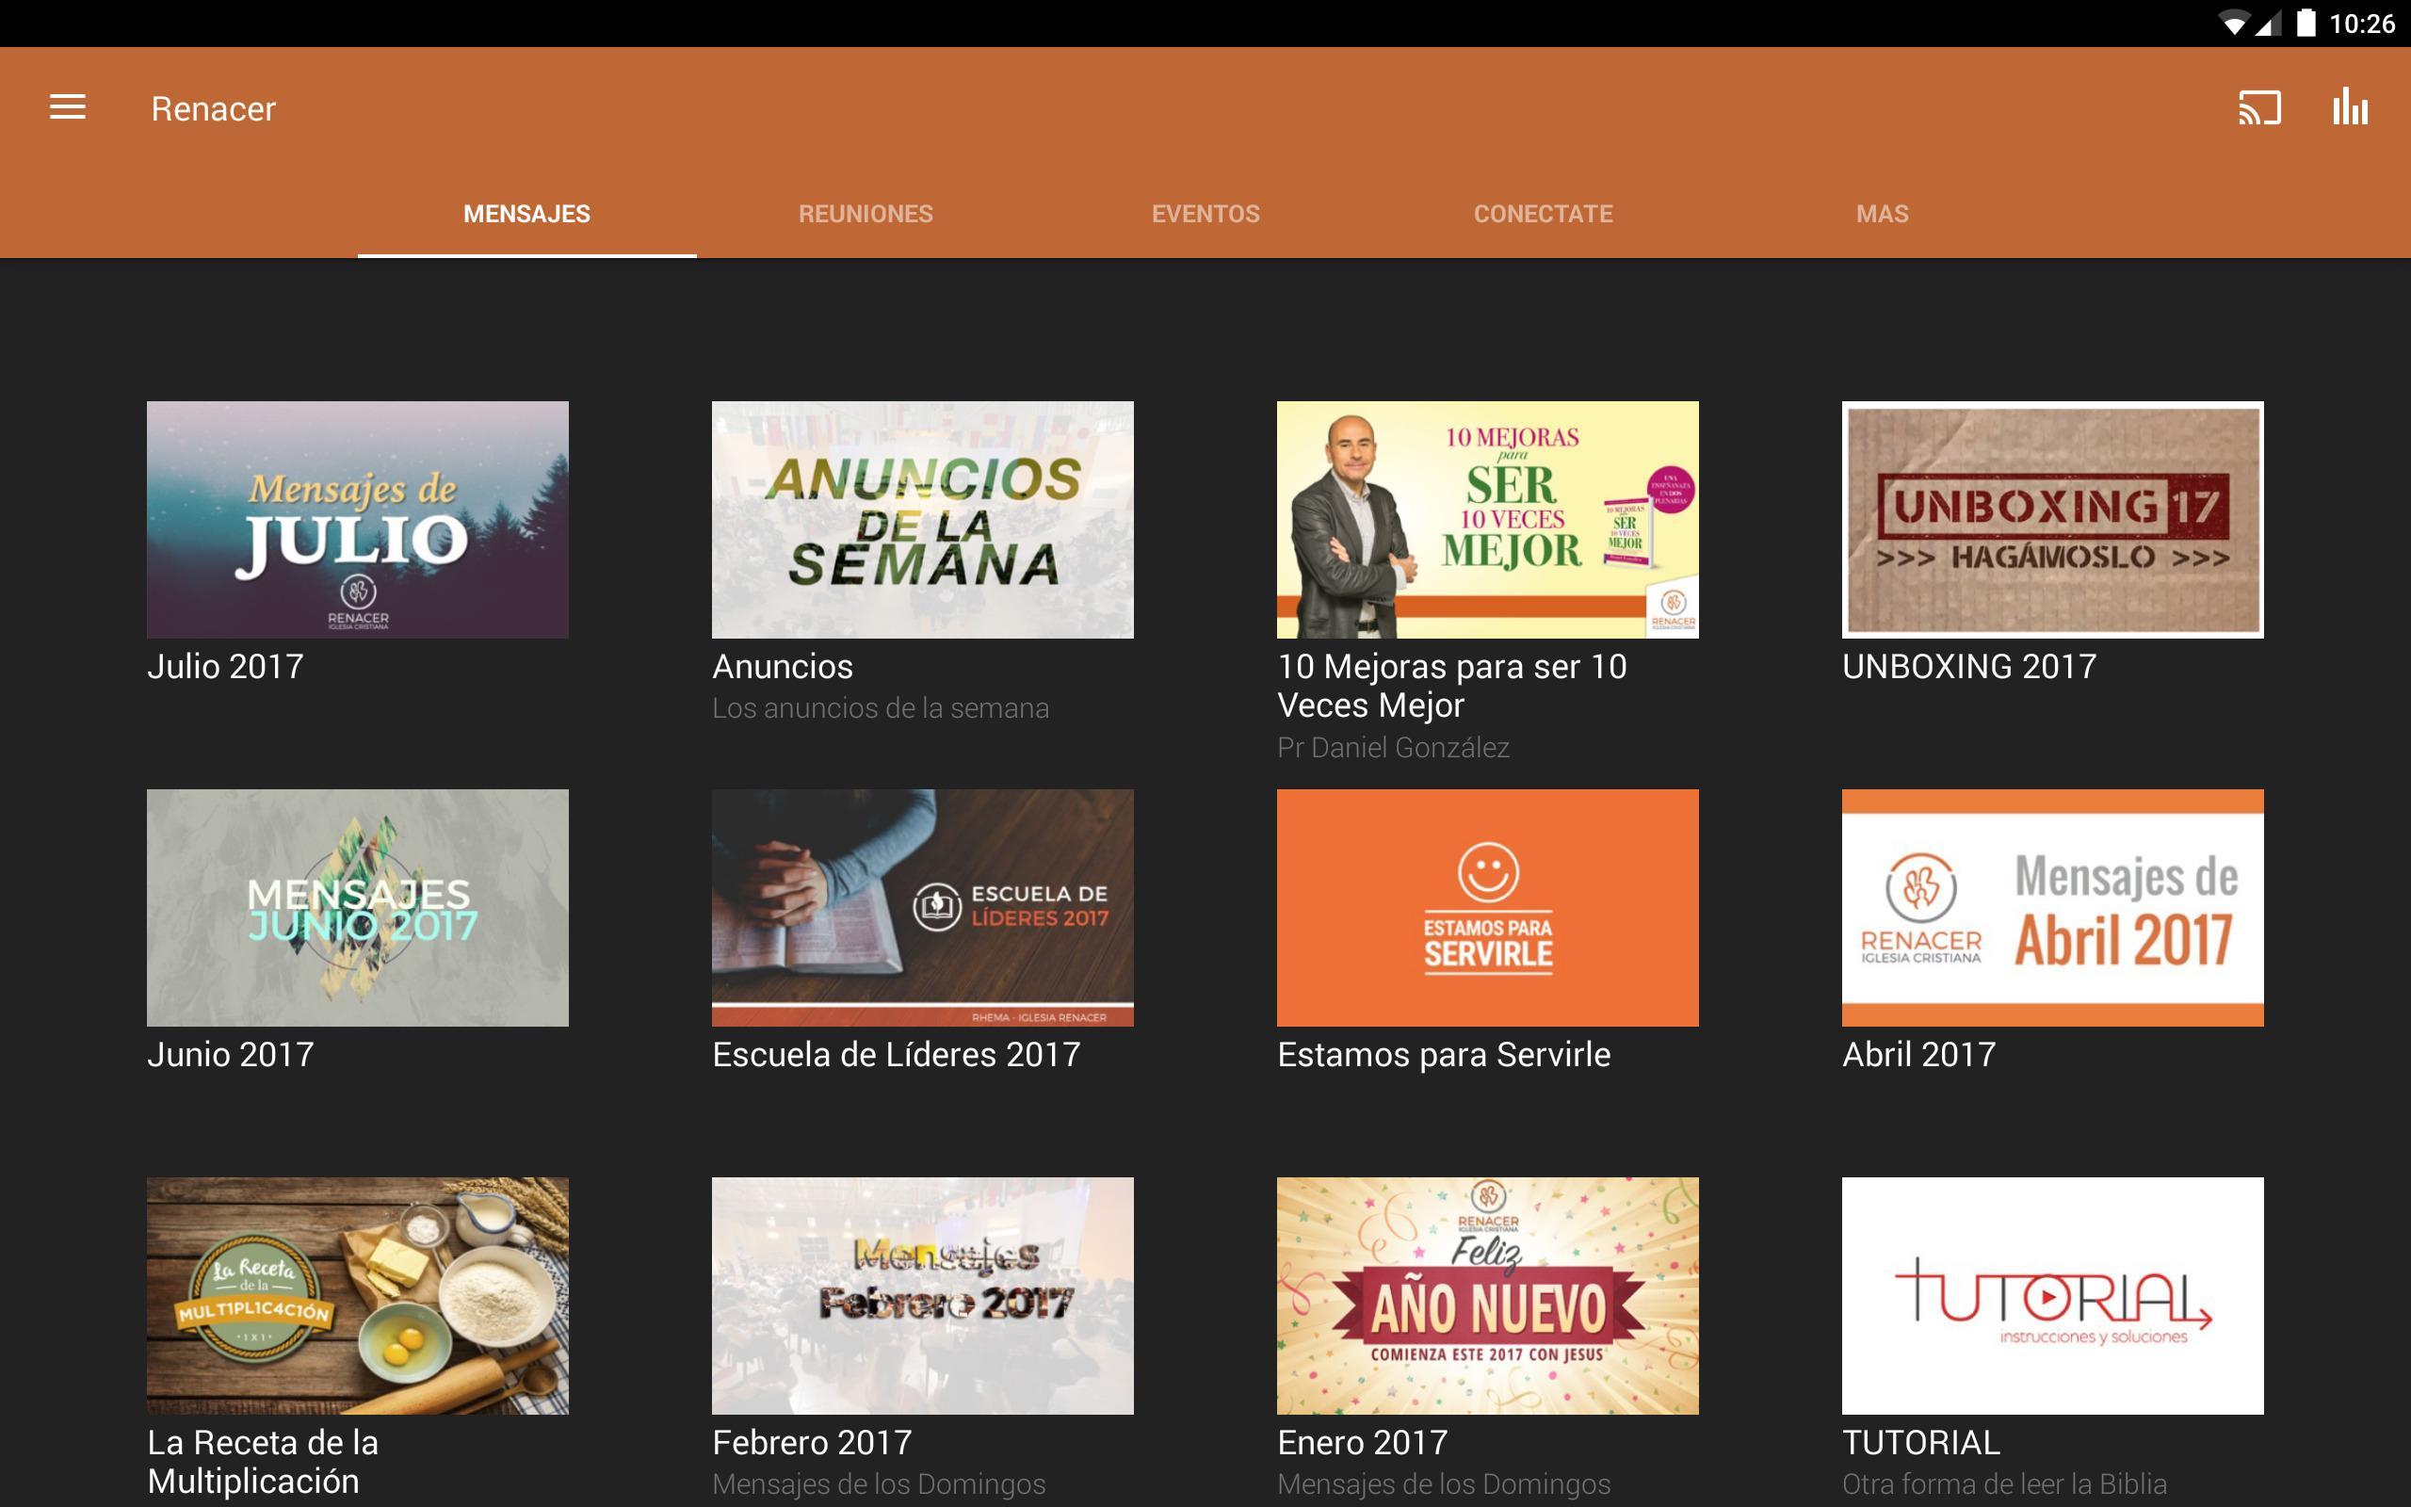Open the audio bars now-playing icon
Screen dimensions: 2411x1507
point(2350,106)
